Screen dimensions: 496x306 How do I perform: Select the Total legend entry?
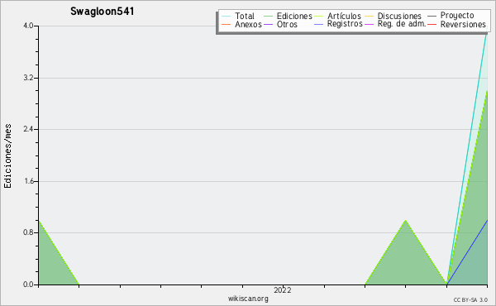point(244,16)
